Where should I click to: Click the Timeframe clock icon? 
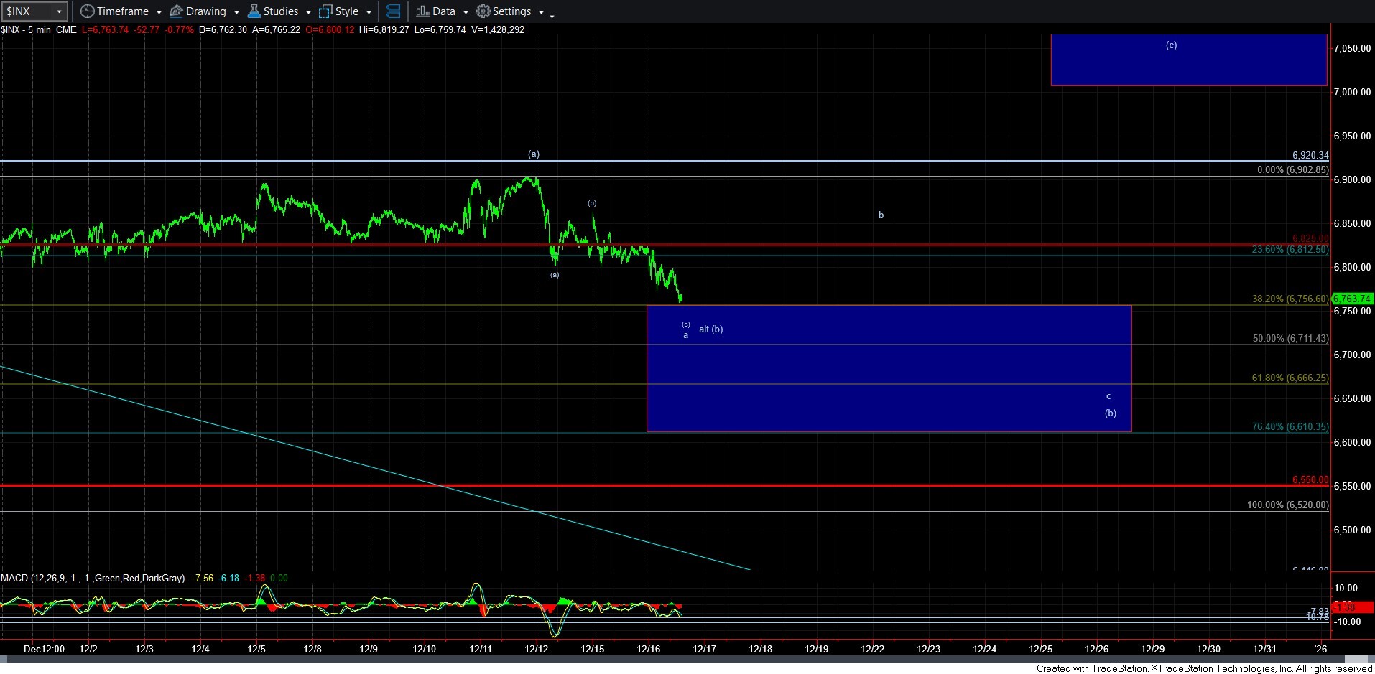[87, 11]
